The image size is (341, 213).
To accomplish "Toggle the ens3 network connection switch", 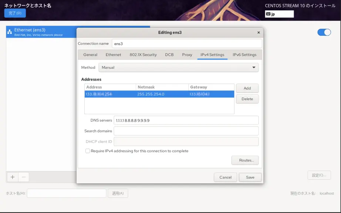I will 324,33.
